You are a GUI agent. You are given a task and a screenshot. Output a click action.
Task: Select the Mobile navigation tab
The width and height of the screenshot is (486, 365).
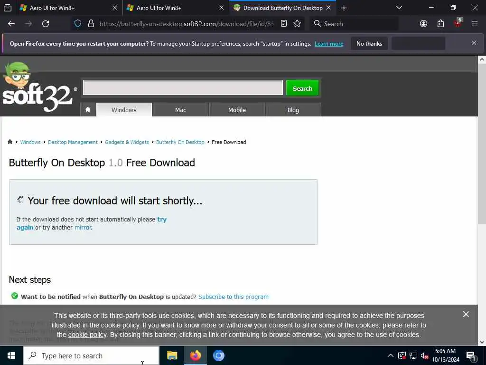[x=237, y=110]
